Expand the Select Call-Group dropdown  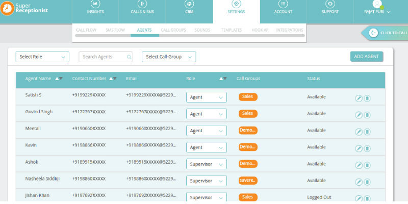169,57
